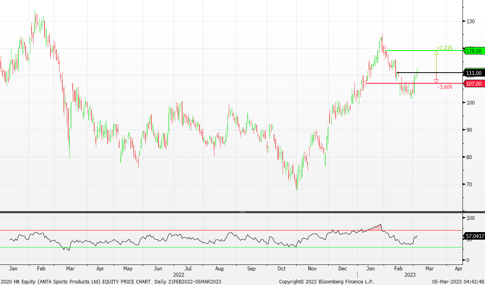Click the red horizontal line at 107
Image resolution: width=485 pixels, height=285 pixels.
[414, 83]
